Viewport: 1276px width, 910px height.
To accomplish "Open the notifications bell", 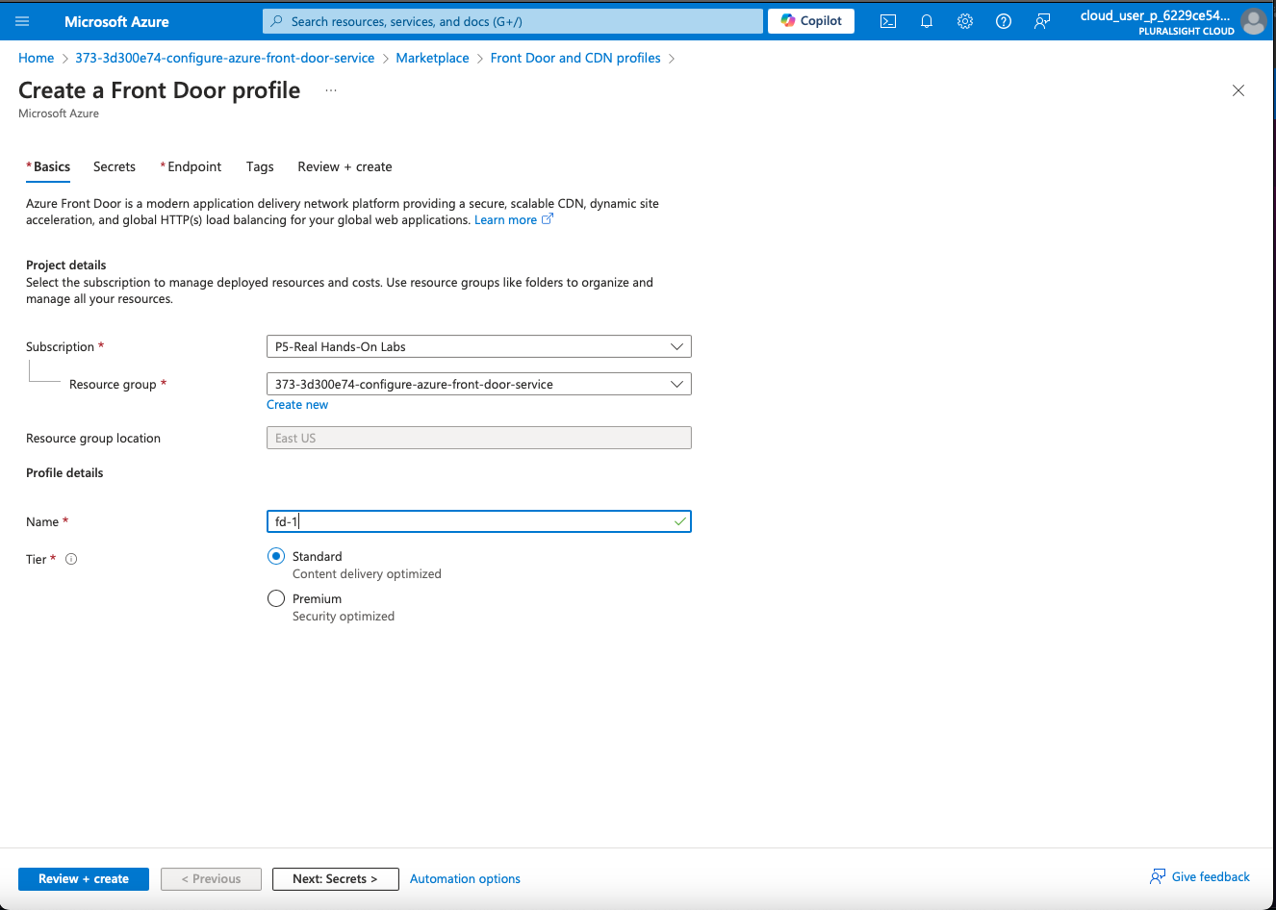I will pyautogui.click(x=927, y=21).
